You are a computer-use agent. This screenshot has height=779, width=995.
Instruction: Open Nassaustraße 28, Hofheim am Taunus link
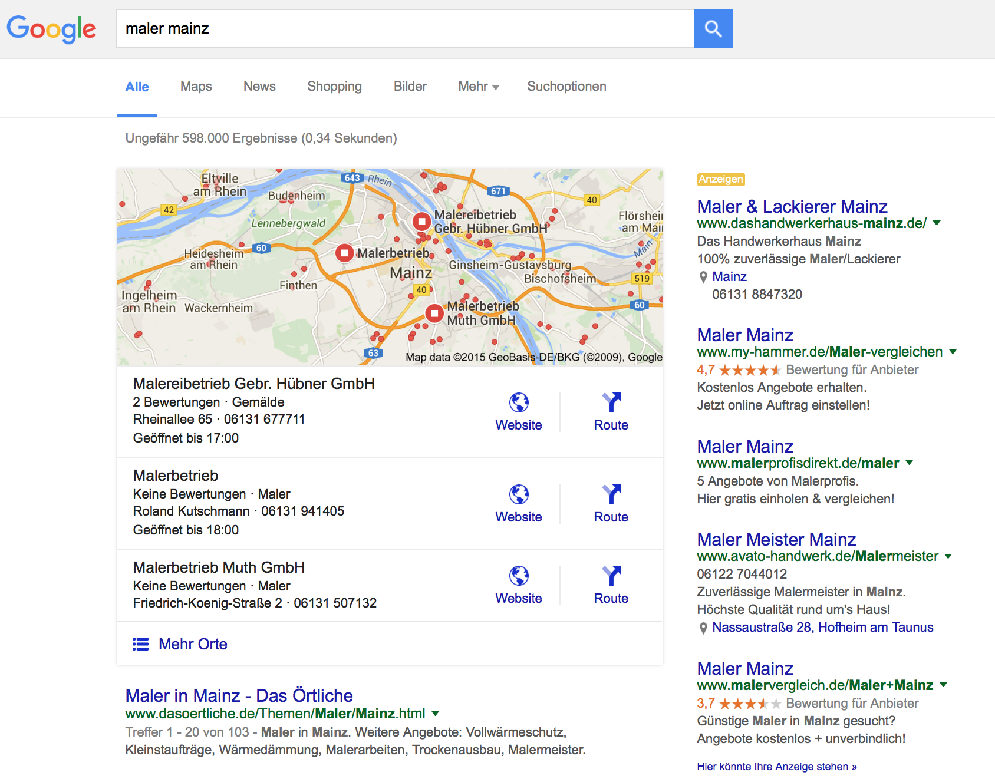point(823,628)
